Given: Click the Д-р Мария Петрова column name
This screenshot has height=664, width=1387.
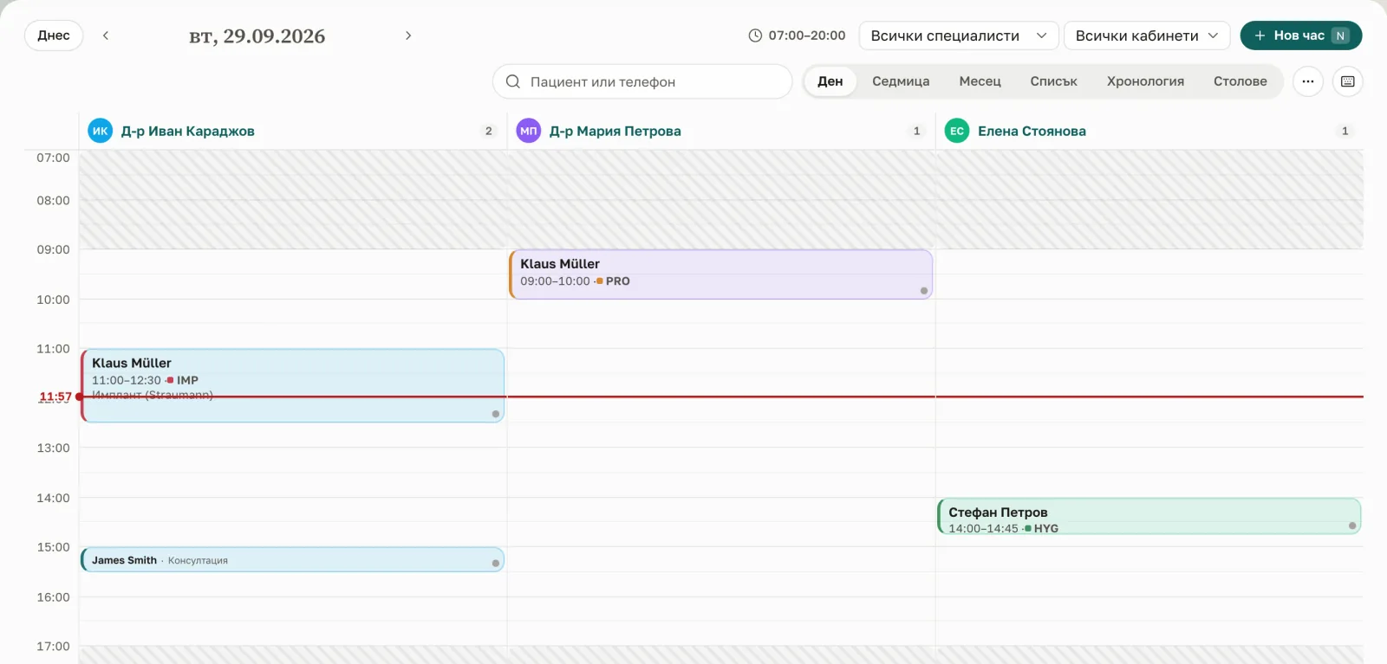Looking at the screenshot, I should pos(615,132).
